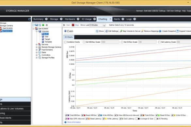
Task: Open help icon beside Hardware tab
Action: pos(78,19)
